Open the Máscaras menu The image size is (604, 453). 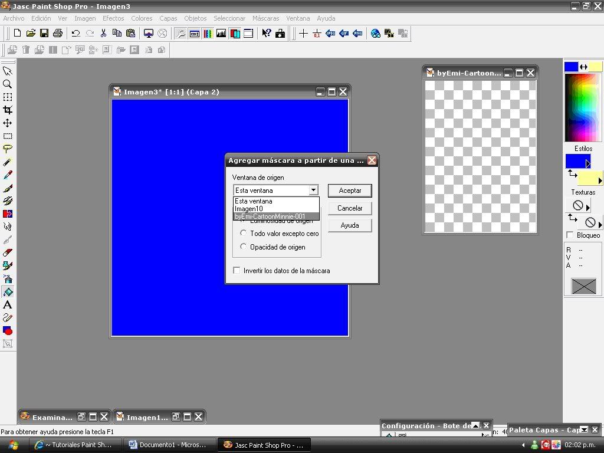pyautogui.click(x=265, y=18)
